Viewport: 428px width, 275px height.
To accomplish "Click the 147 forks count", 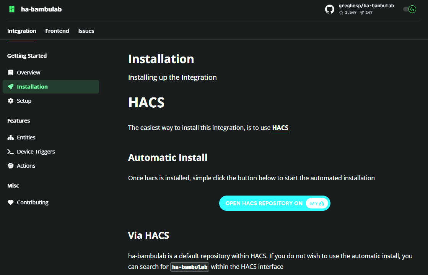I will tap(369, 13).
